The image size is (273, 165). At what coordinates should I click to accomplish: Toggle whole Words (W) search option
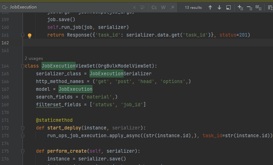click(x=163, y=7)
